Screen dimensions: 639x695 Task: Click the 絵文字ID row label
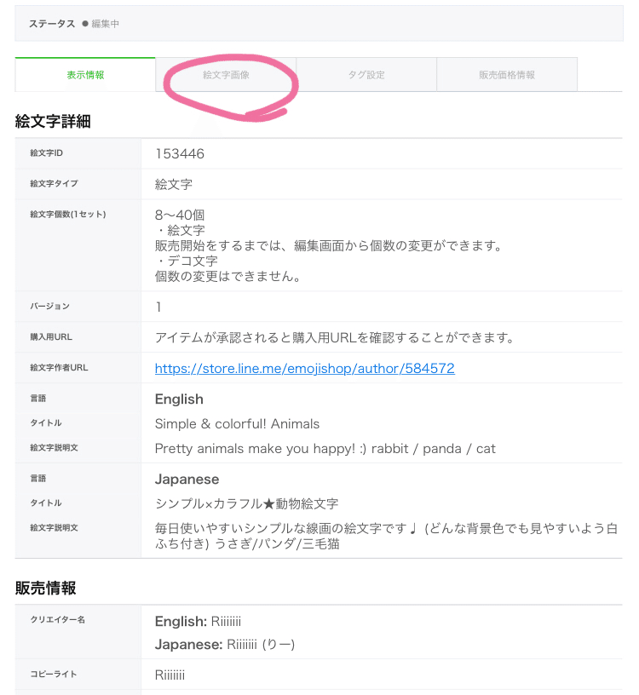47,153
